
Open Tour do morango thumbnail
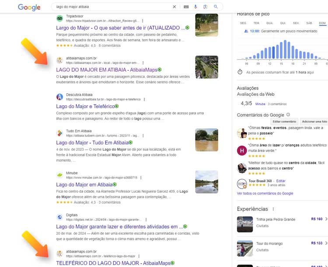[245, 248]
